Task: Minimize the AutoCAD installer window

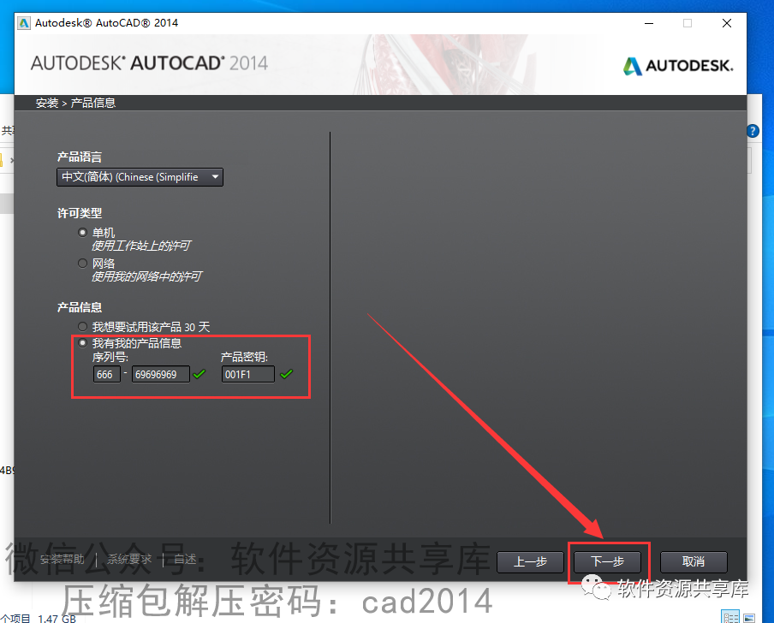Action: [x=649, y=23]
